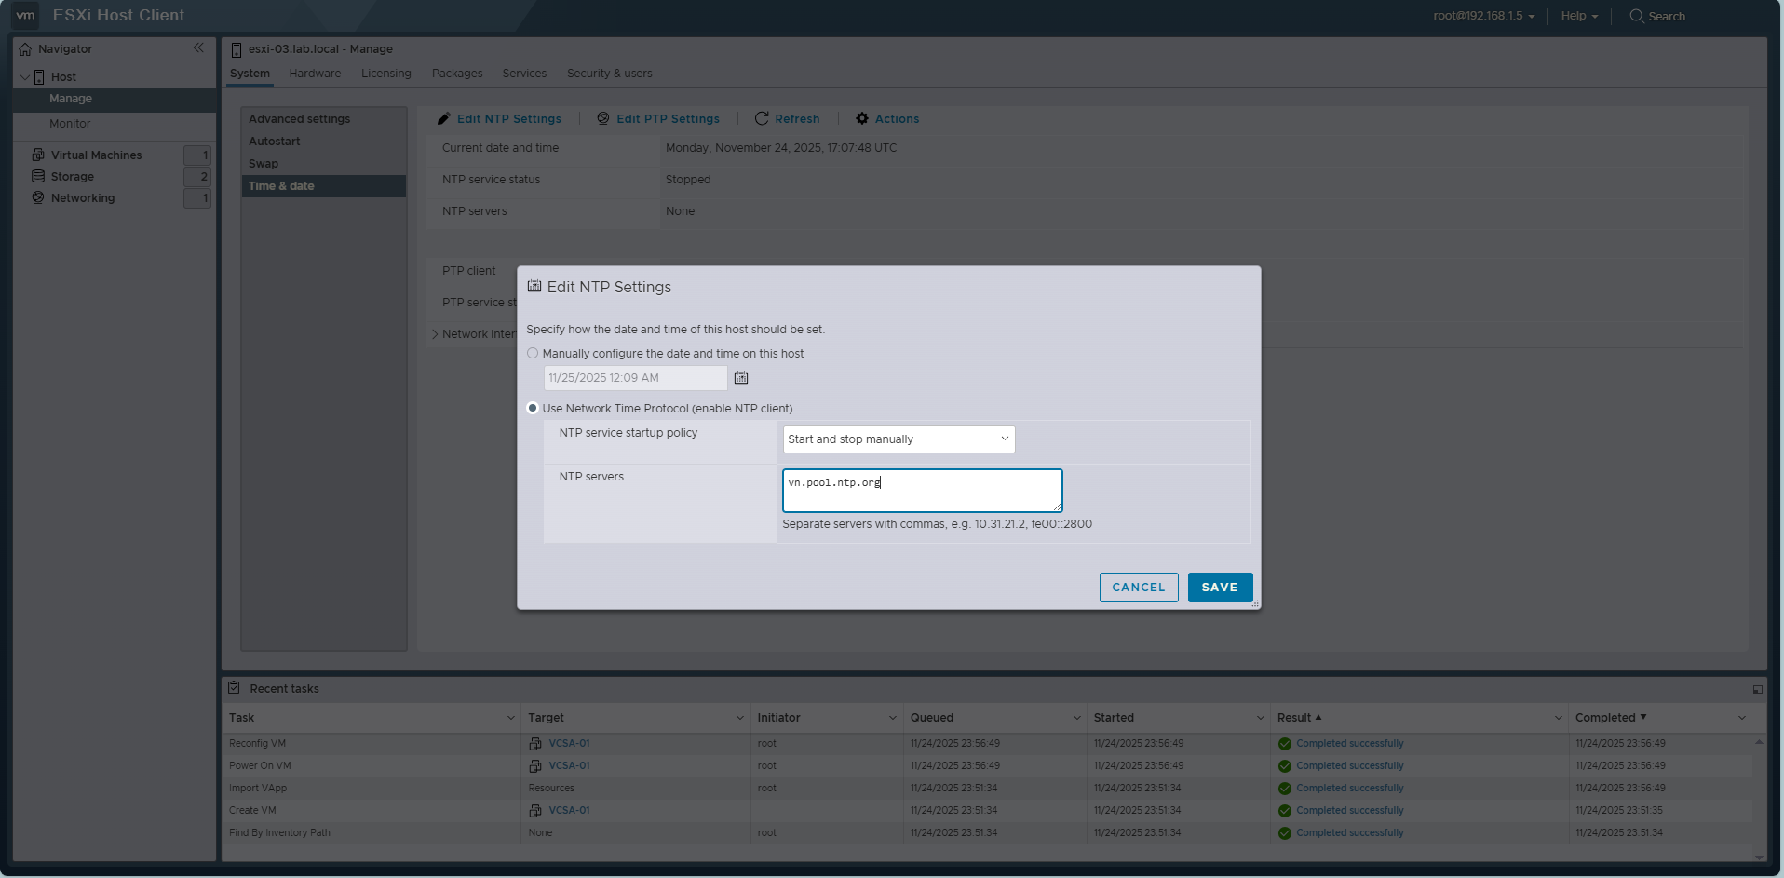Open Networking from the sidebar
1784x878 pixels.
pos(82,197)
